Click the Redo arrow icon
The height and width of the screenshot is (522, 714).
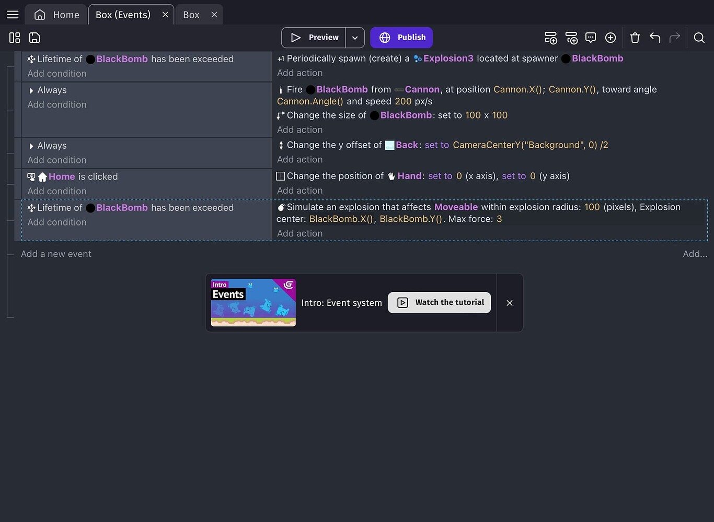pos(674,38)
